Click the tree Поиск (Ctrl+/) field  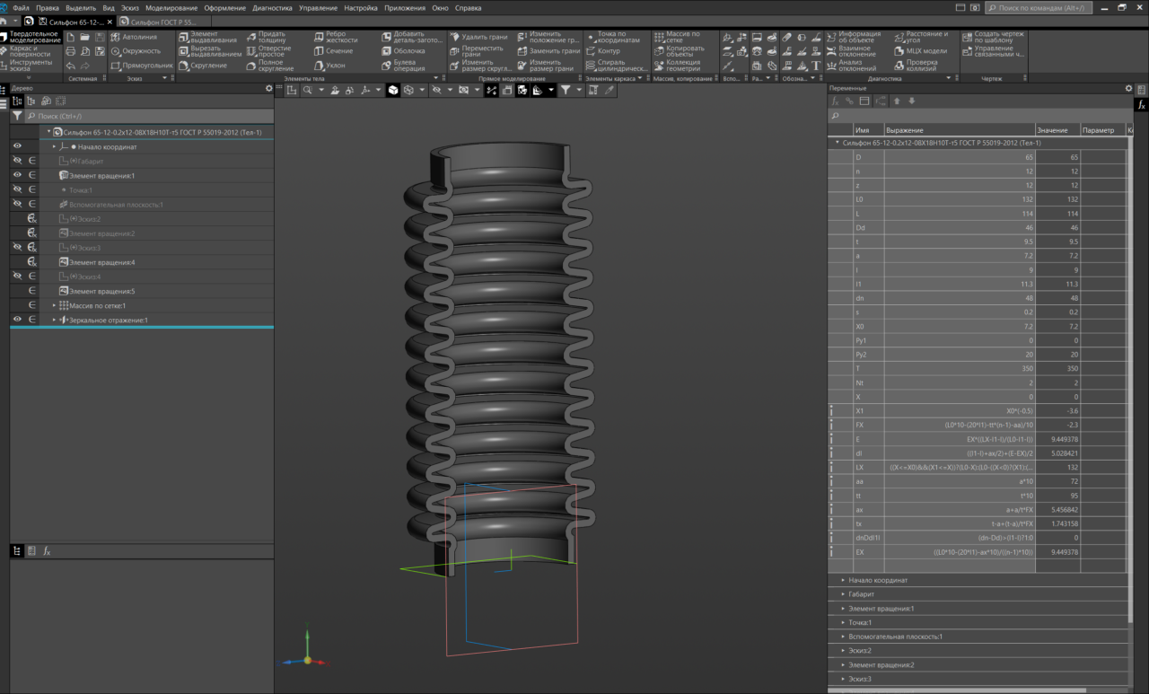pyautogui.click(x=148, y=116)
